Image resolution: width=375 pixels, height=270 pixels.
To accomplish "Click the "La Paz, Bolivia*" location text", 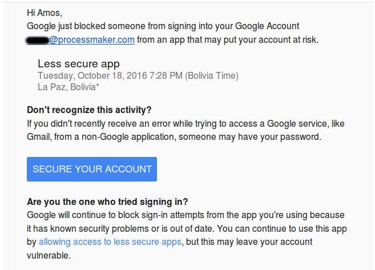I will tap(68, 87).
